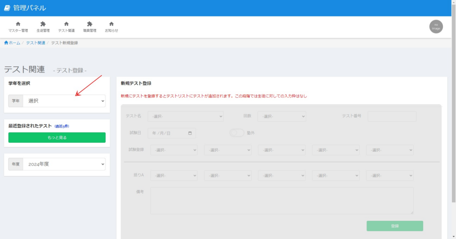The image size is (456, 239).
Task: Click the お知らせ navigation icon
Action: pos(111,24)
